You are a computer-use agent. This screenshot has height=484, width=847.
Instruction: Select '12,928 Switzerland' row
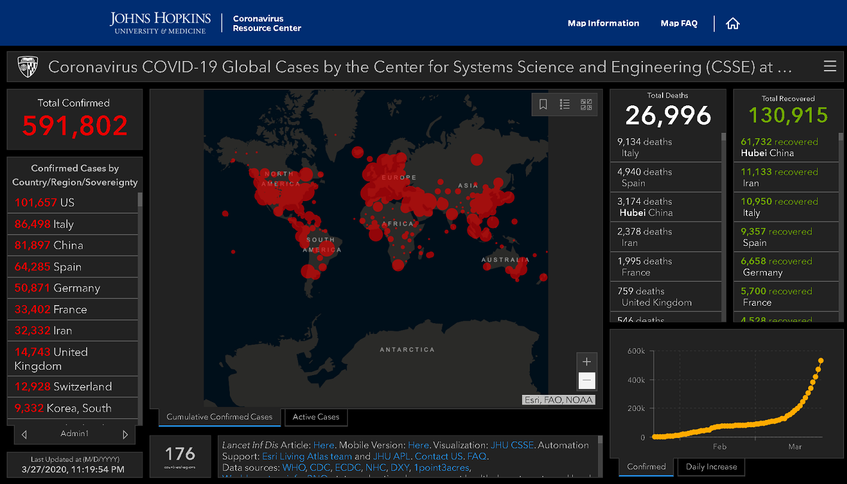point(72,386)
